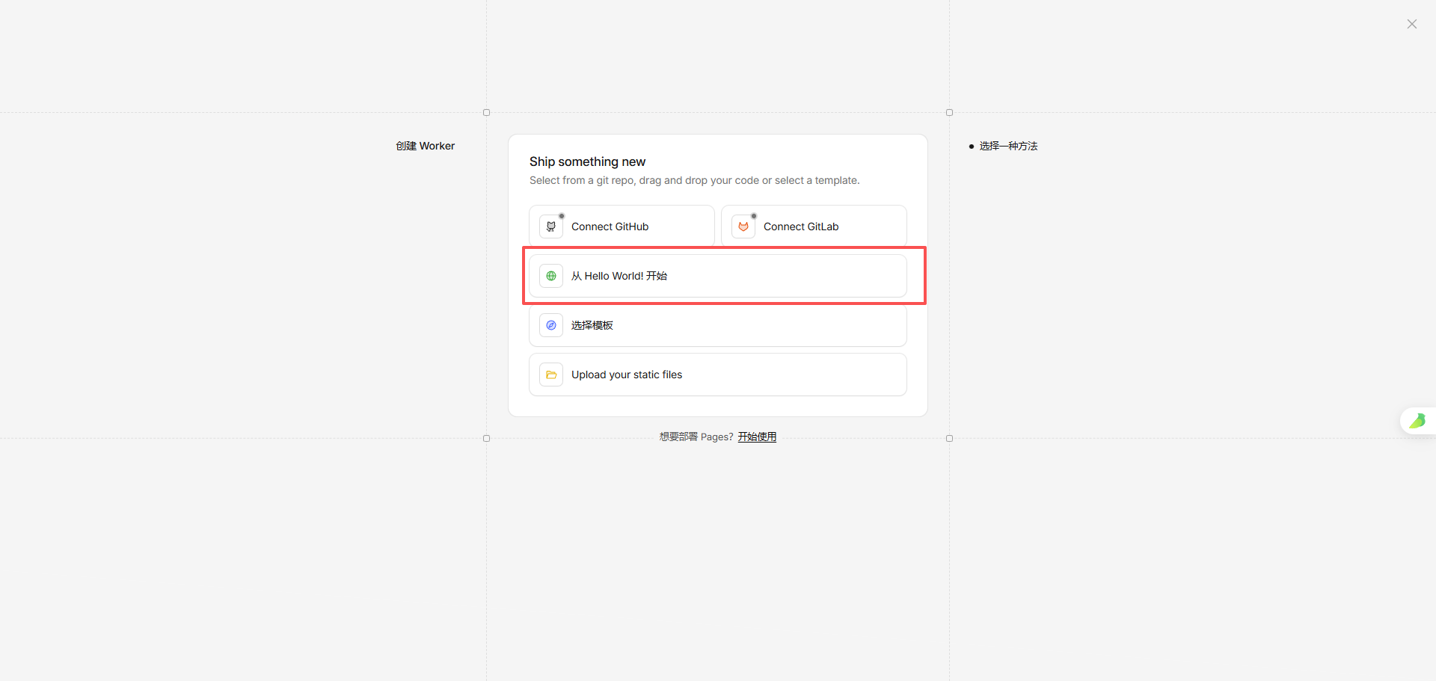Click the status dot on GitHub icon
Image resolution: width=1436 pixels, height=681 pixels.
(562, 216)
